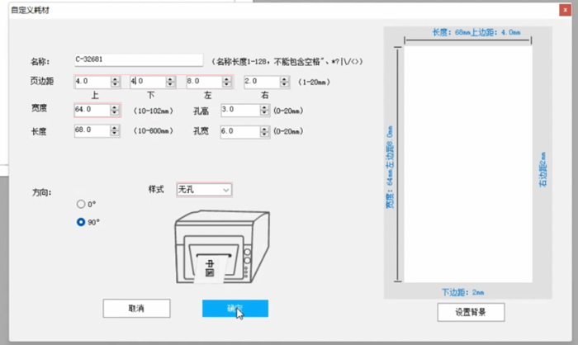Click the 长度 field showing 68.0
578x345 pixels.
pos(92,130)
